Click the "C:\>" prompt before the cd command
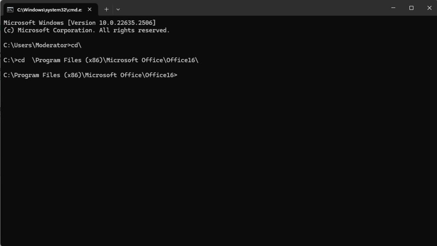The image size is (437, 246). 10,60
